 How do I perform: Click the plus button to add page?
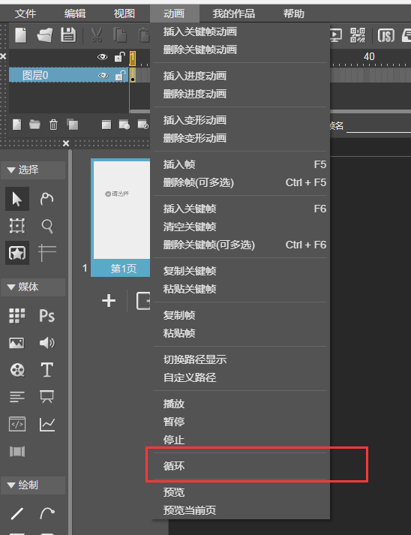pos(109,301)
